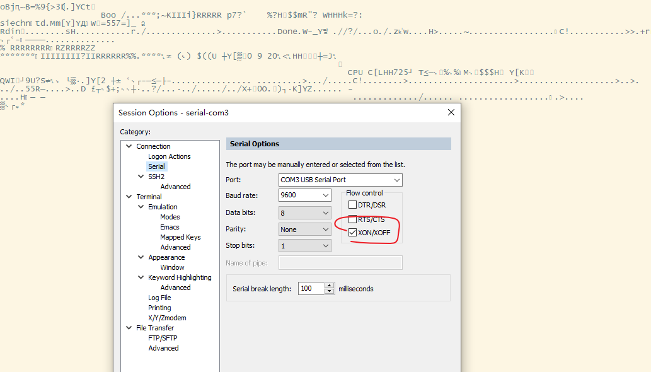Check the RTS/CTS flow control option

click(x=352, y=219)
